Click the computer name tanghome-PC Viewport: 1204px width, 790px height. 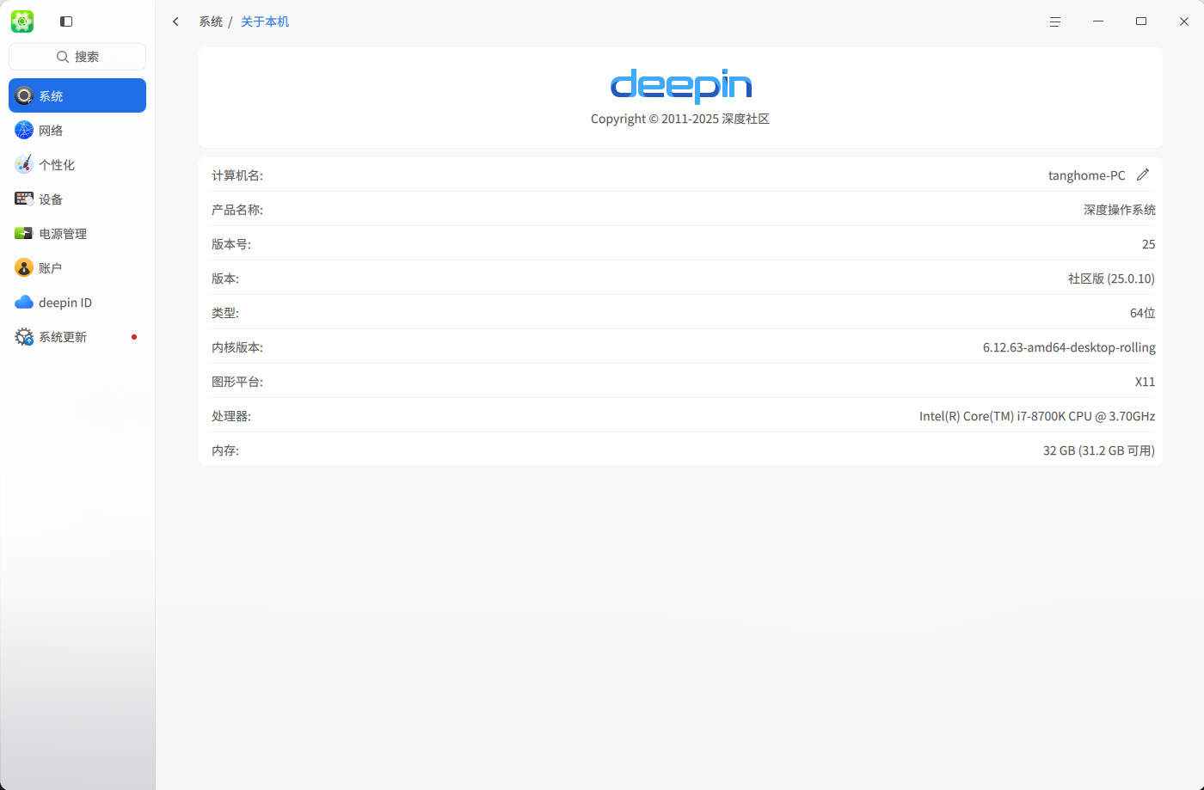pos(1086,175)
